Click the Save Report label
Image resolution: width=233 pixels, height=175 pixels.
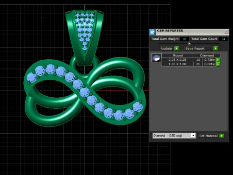point(195,49)
